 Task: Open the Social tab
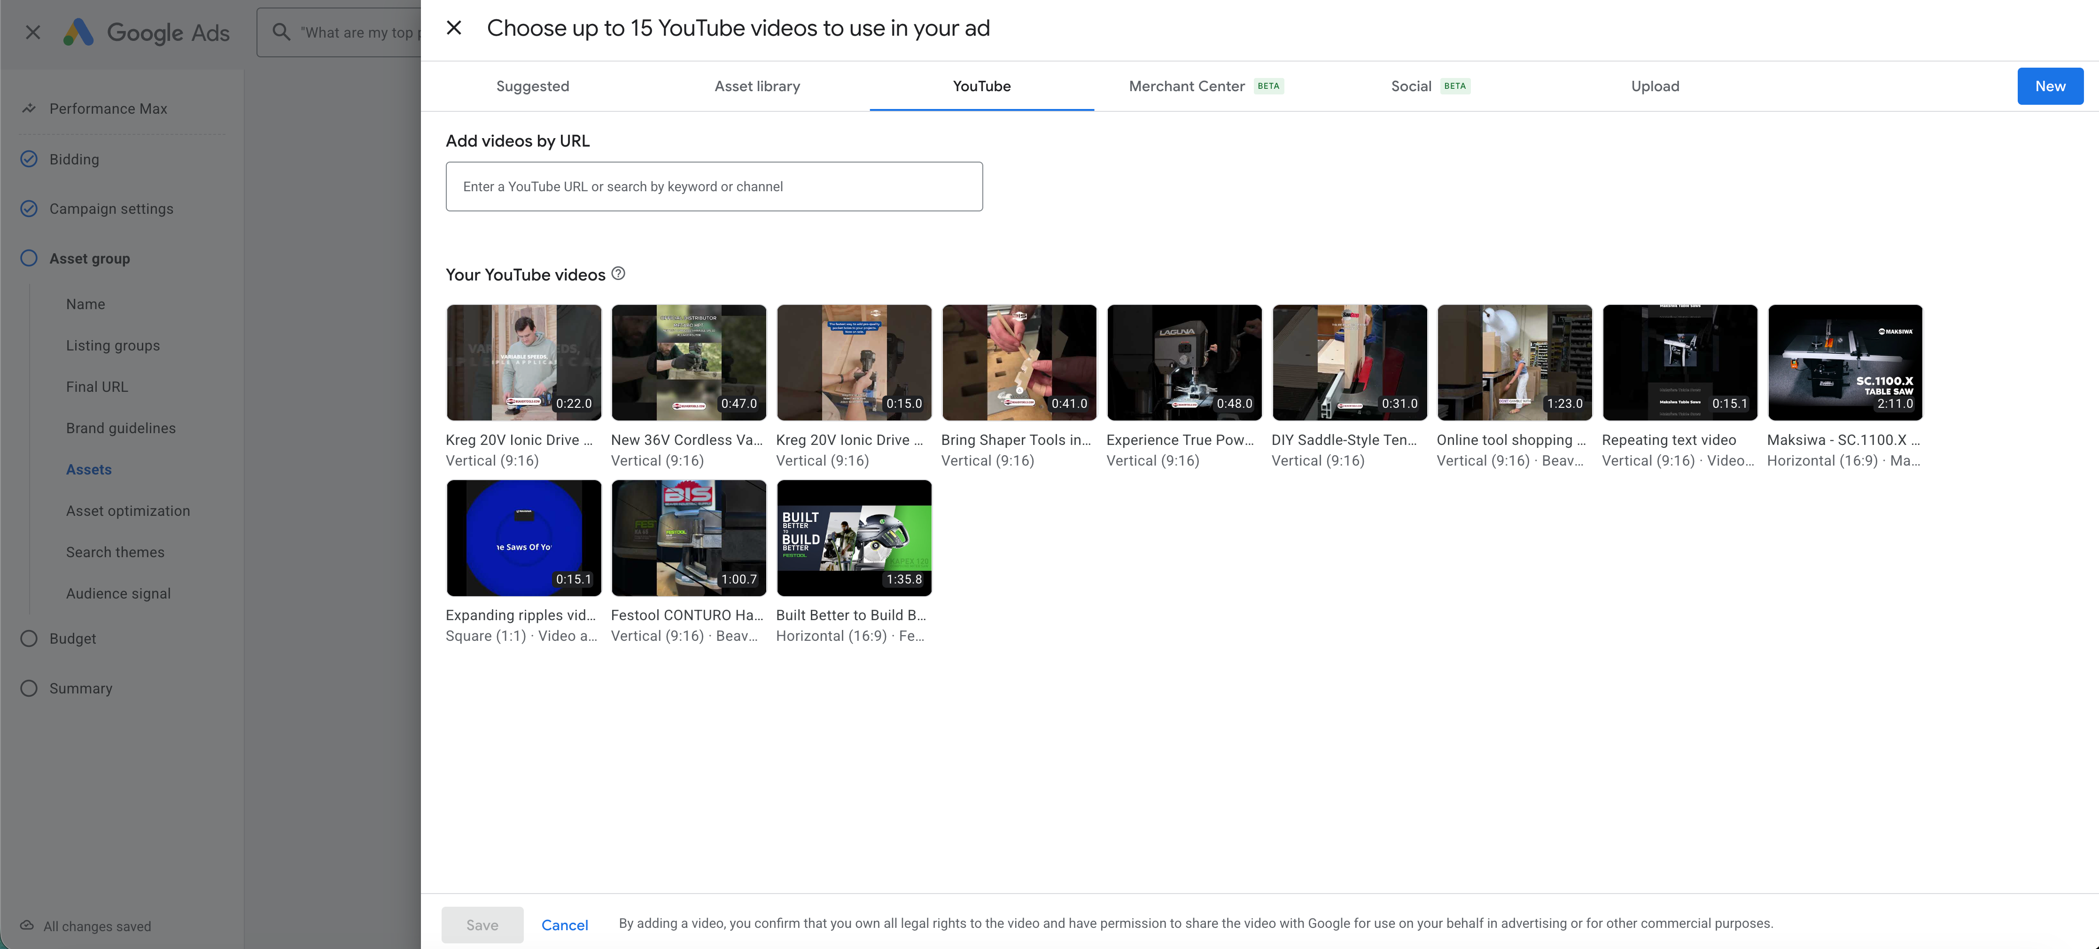pyautogui.click(x=1430, y=86)
